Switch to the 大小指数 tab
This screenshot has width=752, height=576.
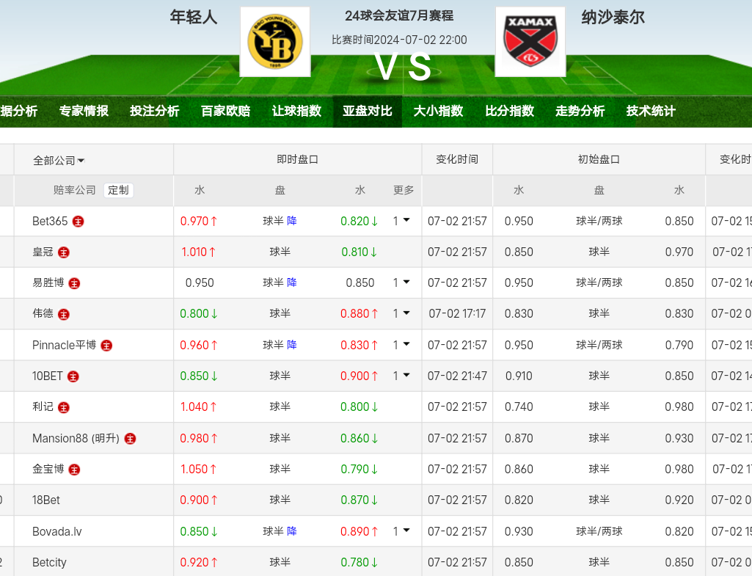438,112
